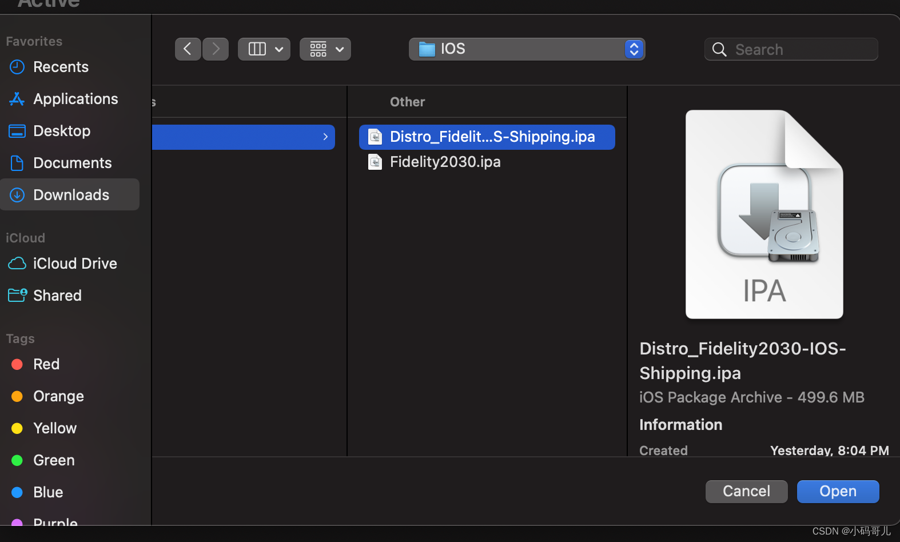Open Documents in the sidebar
The width and height of the screenshot is (900, 542).
[70, 163]
